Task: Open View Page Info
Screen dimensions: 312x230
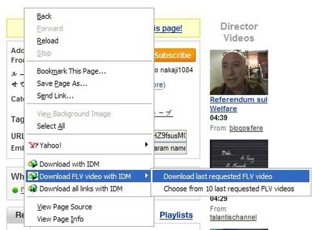Action: pyautogui.click(x=89, y=219)
